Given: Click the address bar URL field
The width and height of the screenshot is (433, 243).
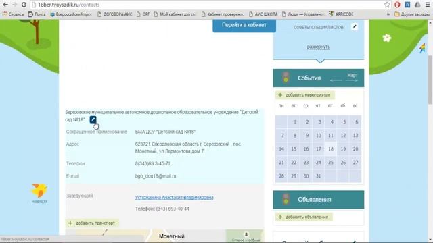Looking at the screenshot, I should 207,5.
